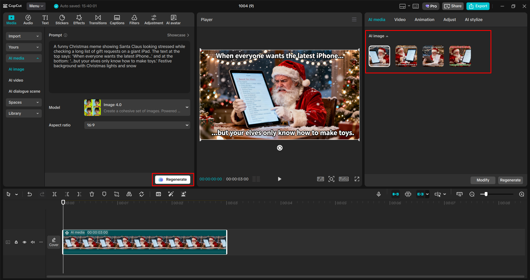Screen dimensions: 530x280
Task: Click the mirror/flip icon above the timeline
Action: [x=129, y=194]
